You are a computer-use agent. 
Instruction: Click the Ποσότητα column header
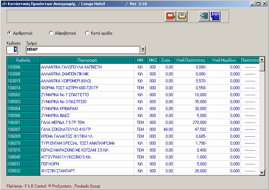(x=250, y=60)
